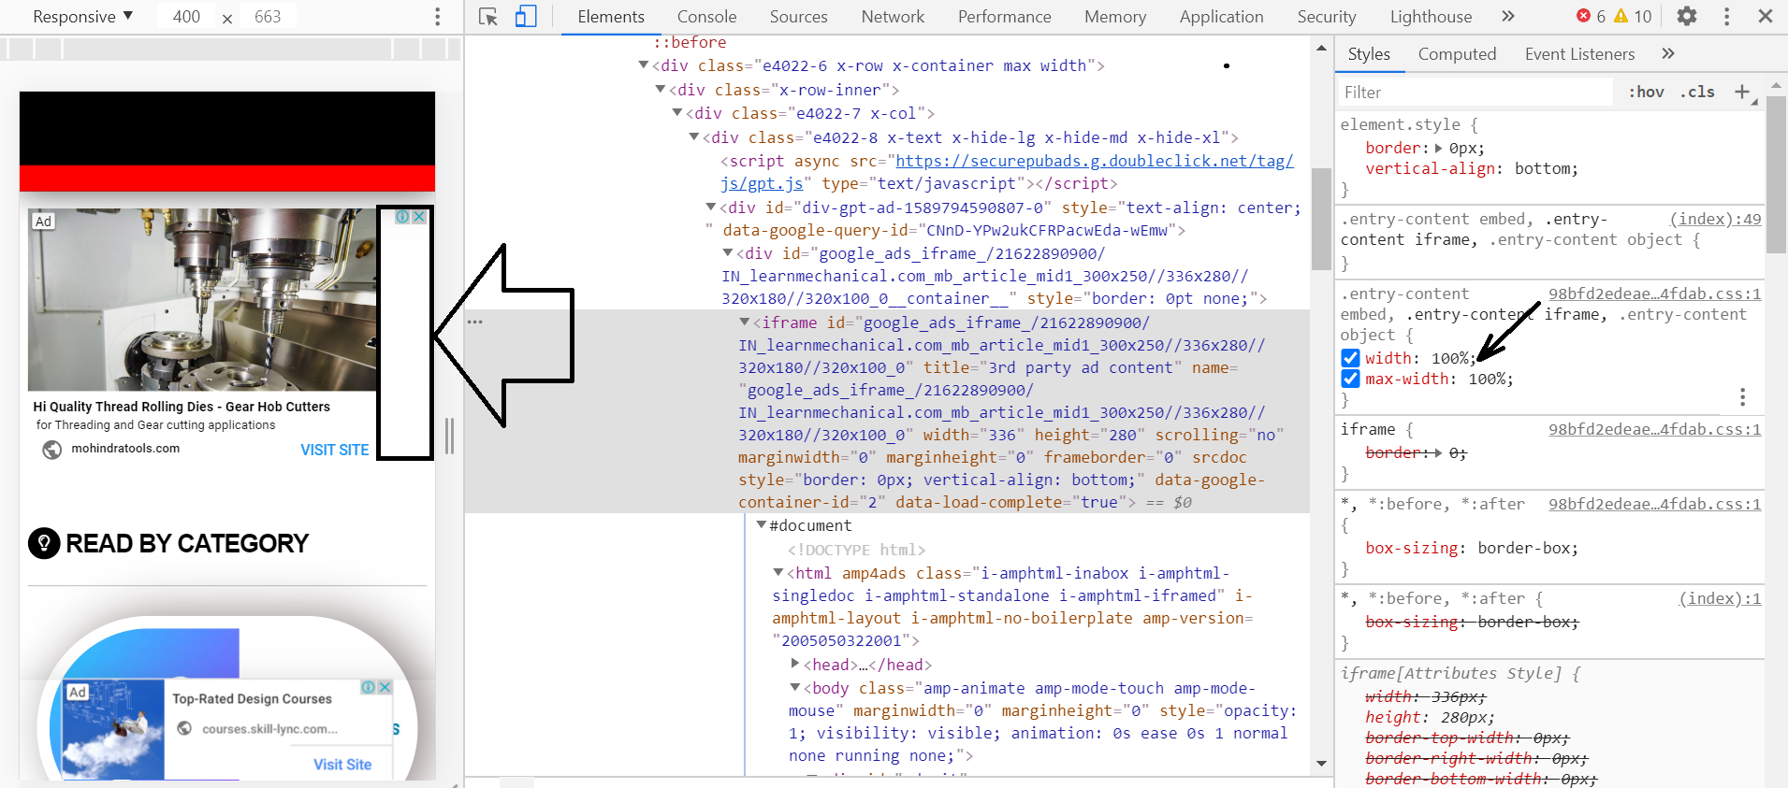Toggle the device toolbar icon

click(x=526, y=17)
